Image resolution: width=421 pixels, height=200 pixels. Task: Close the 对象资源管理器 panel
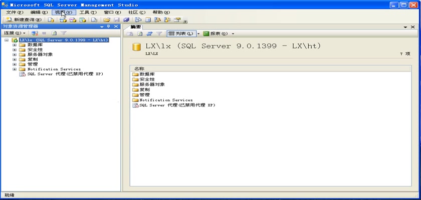click(116, 26)
